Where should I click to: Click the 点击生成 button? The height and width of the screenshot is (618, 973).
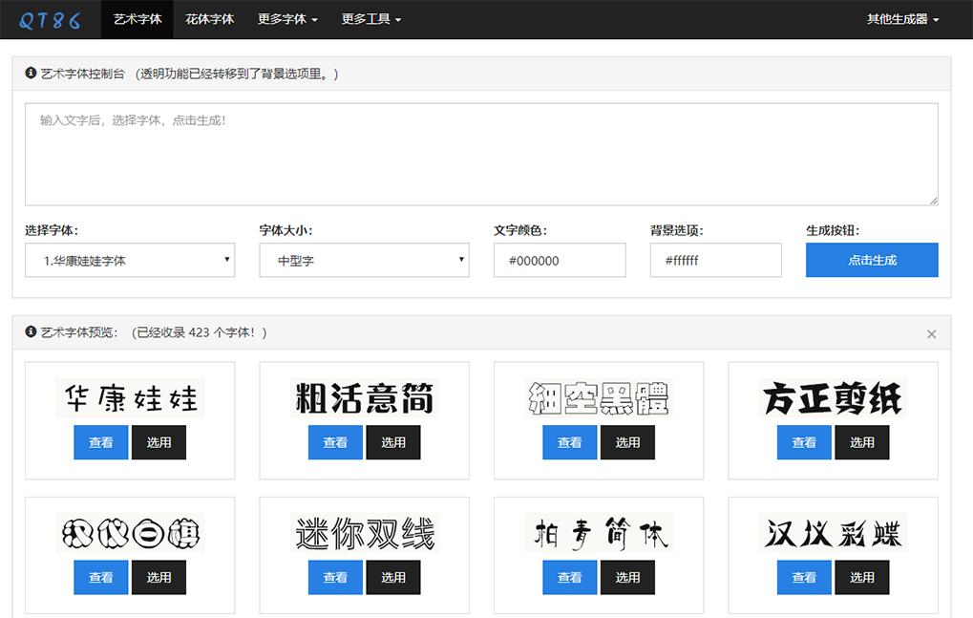872,260
